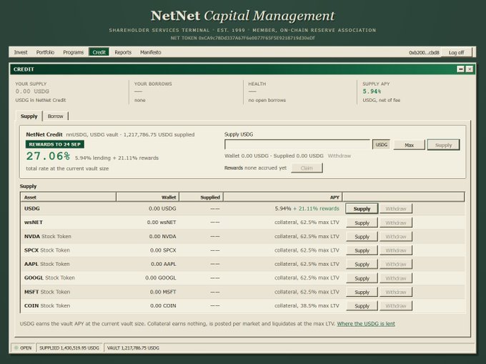Open the Invest menu item

(x=21, y=52)
